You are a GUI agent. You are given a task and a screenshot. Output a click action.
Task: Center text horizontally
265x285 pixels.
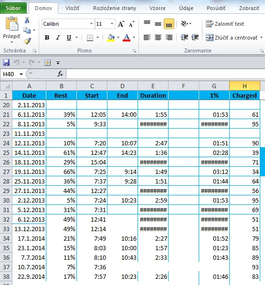(158, 38)
